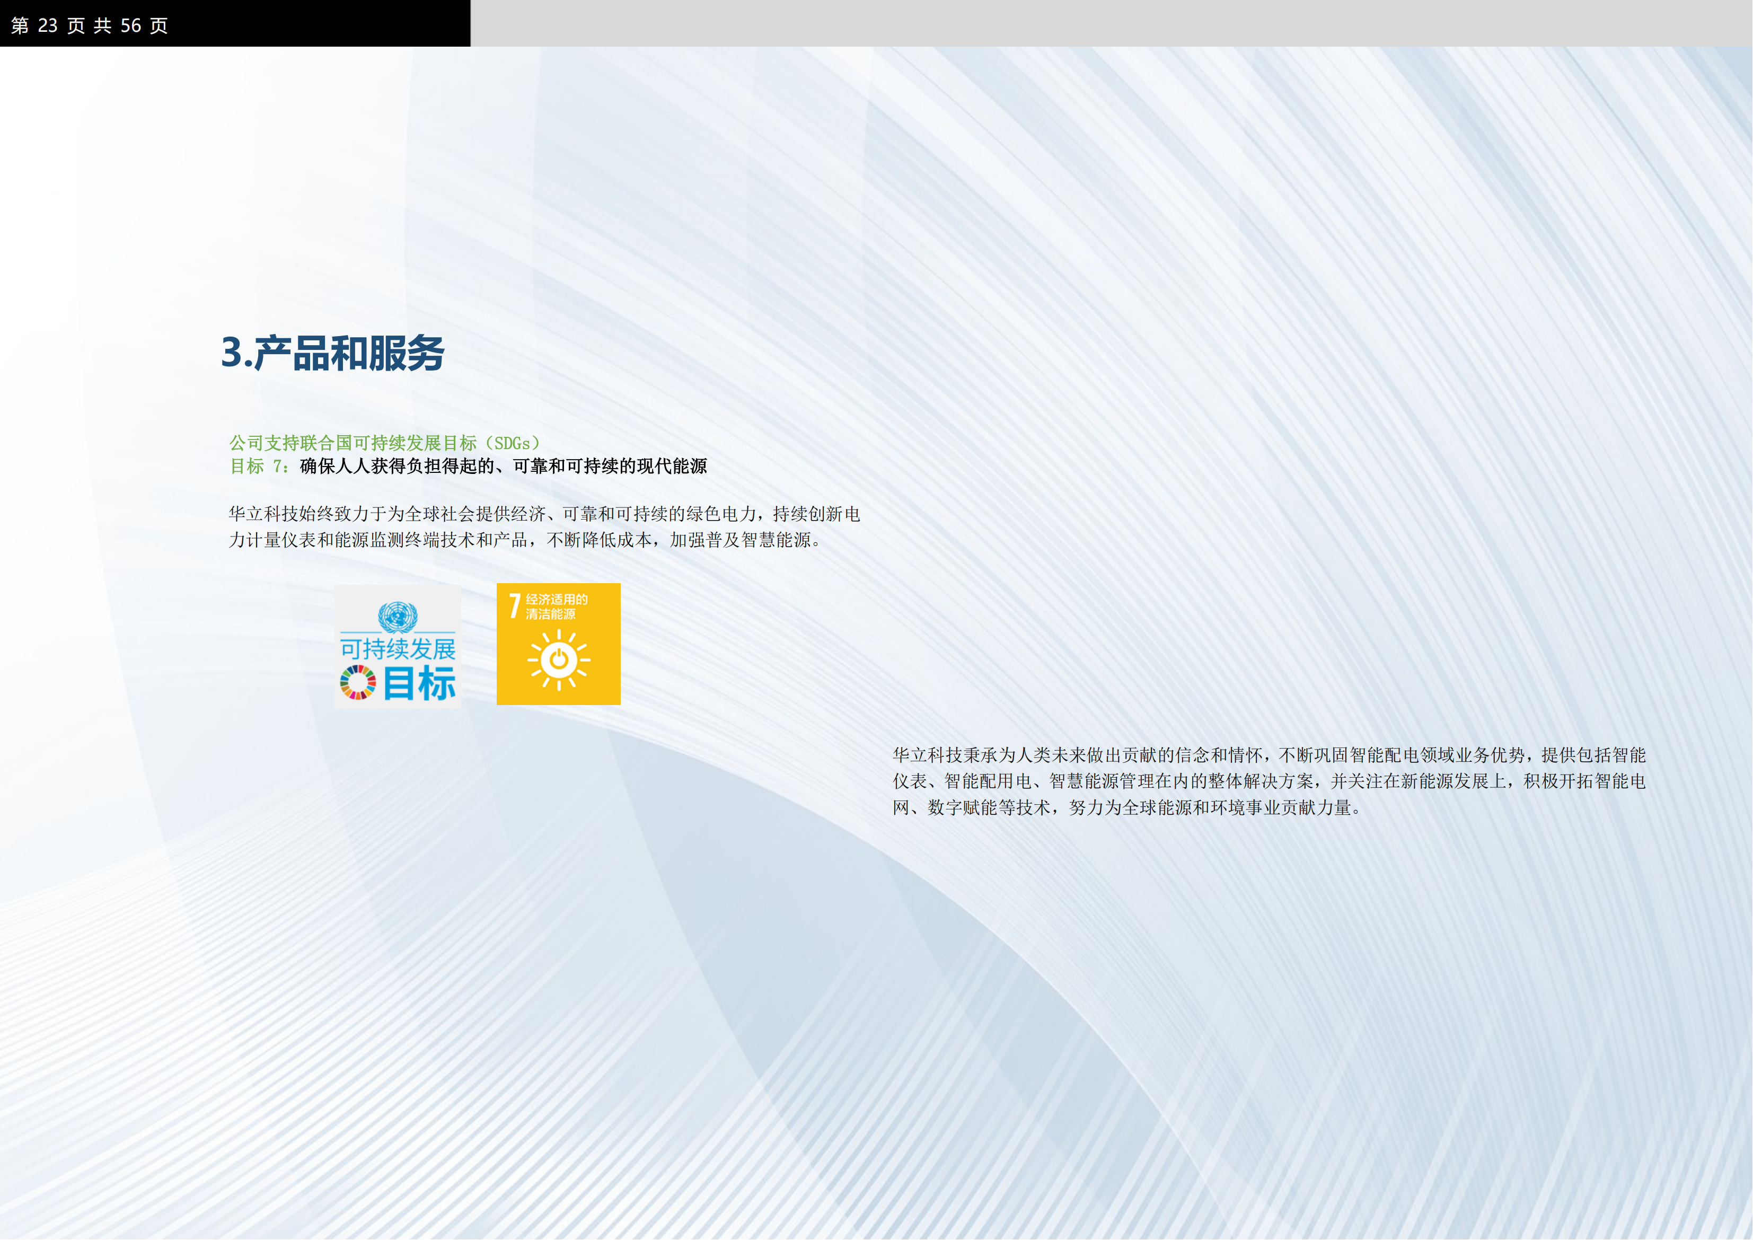This screenshot has height=1240, width=1753.
Task: Click the last line starting 网、数字赋能等技术
Action: (x=1127, y=807)
